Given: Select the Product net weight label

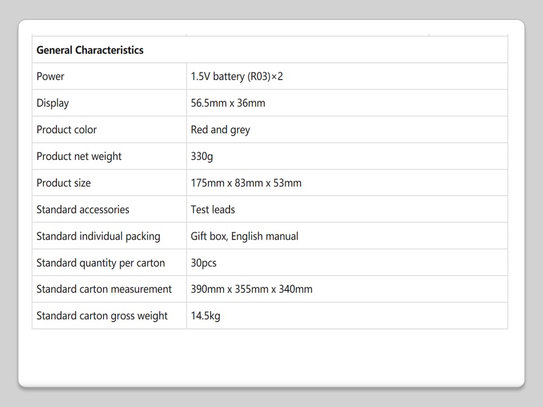Looking at the screenshot, I should coord(79,156).
